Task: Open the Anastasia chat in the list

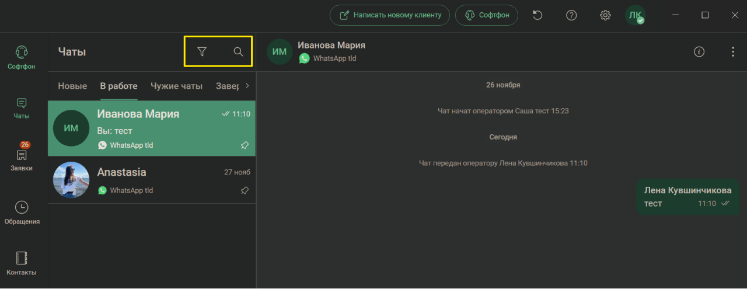Action: click(x=152, y=180)
